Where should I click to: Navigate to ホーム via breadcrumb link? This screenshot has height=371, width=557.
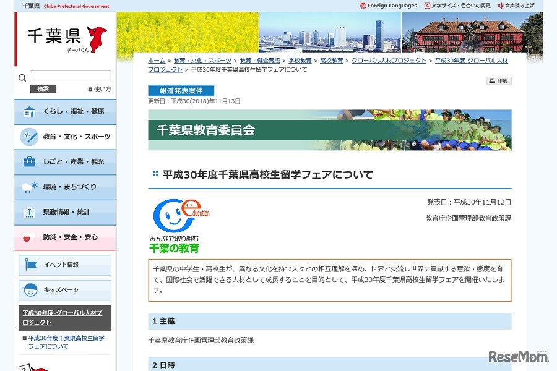157,61
